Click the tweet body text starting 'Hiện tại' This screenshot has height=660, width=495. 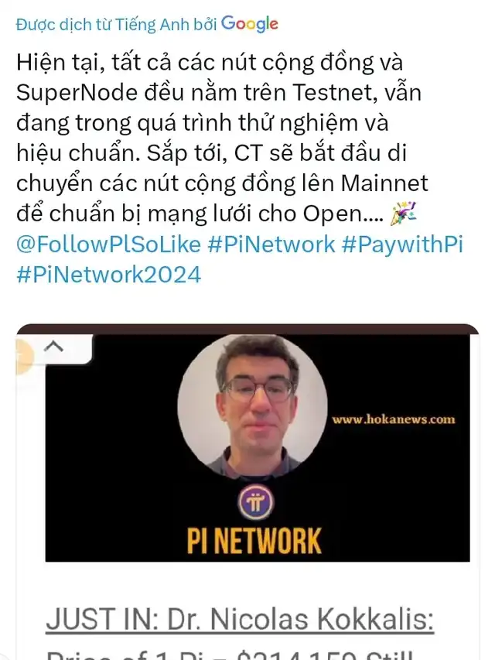[x=222, y=138]
